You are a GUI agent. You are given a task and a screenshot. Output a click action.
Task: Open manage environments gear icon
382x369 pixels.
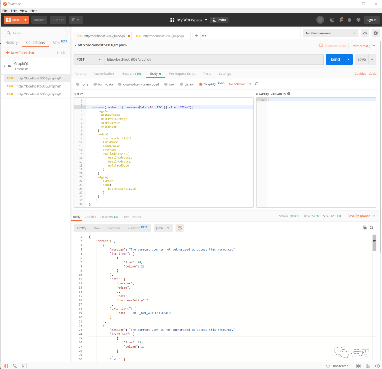click(375, 33)
